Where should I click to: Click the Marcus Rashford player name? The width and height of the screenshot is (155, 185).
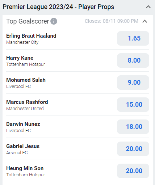tap(27, 102)
